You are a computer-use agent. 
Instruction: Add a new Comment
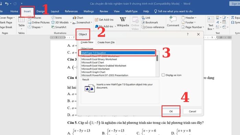pos(173,22)
